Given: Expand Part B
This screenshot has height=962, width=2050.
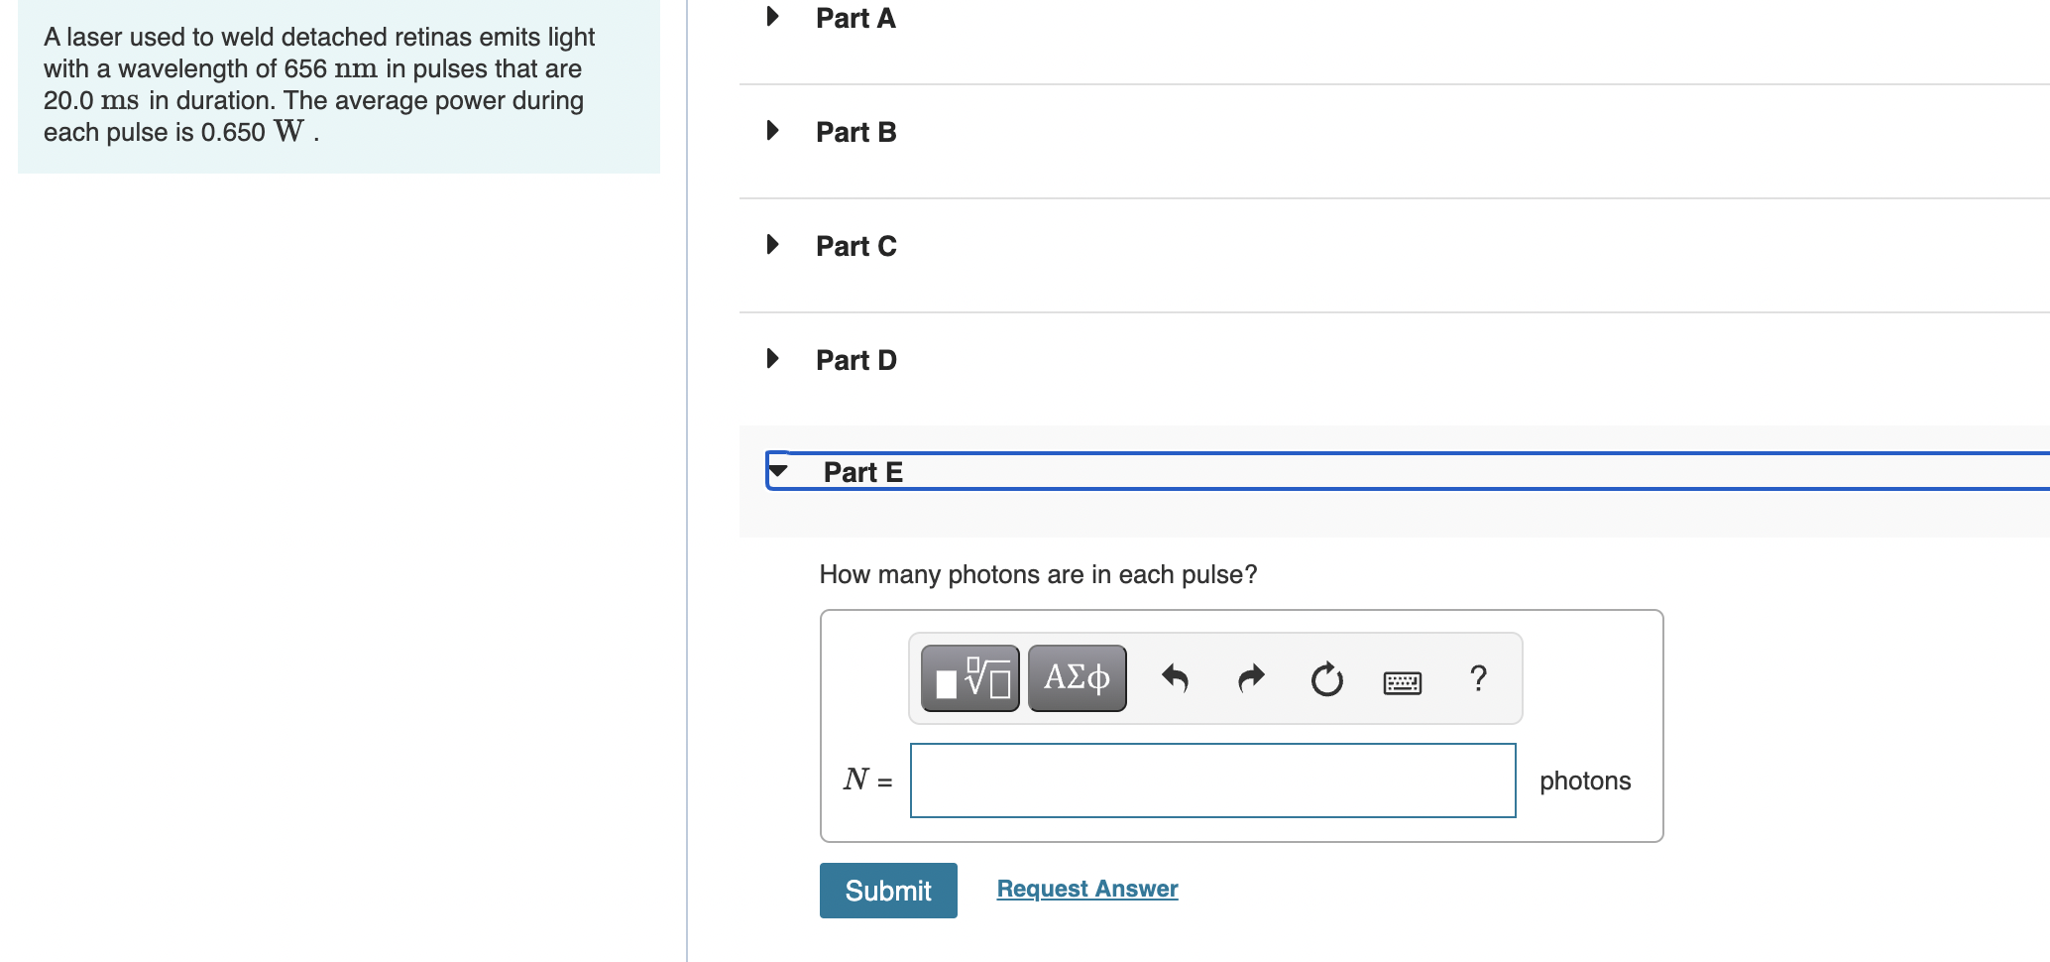Looking at the screenshot, I should (773, 131).
